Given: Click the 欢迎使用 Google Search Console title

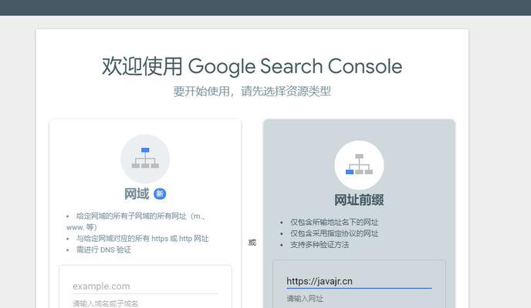Looking at the screenshot, I should [252, 66].
